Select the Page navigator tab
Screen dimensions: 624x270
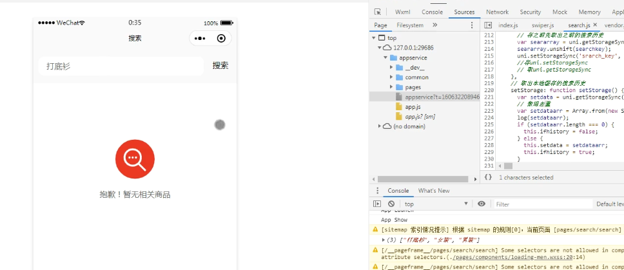(x=380, y=25)
